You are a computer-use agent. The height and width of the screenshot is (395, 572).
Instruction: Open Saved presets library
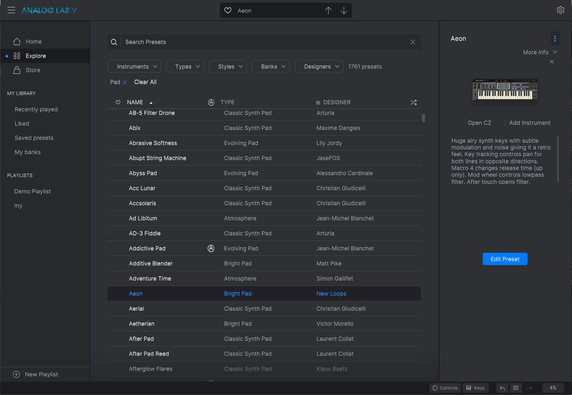pyautogui.click(x=34, y=138)
